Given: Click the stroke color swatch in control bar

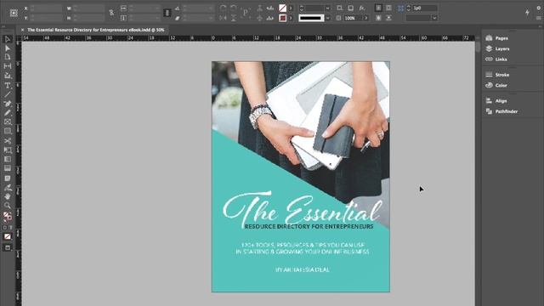Looking at the screenshot, I should [283, 18].
